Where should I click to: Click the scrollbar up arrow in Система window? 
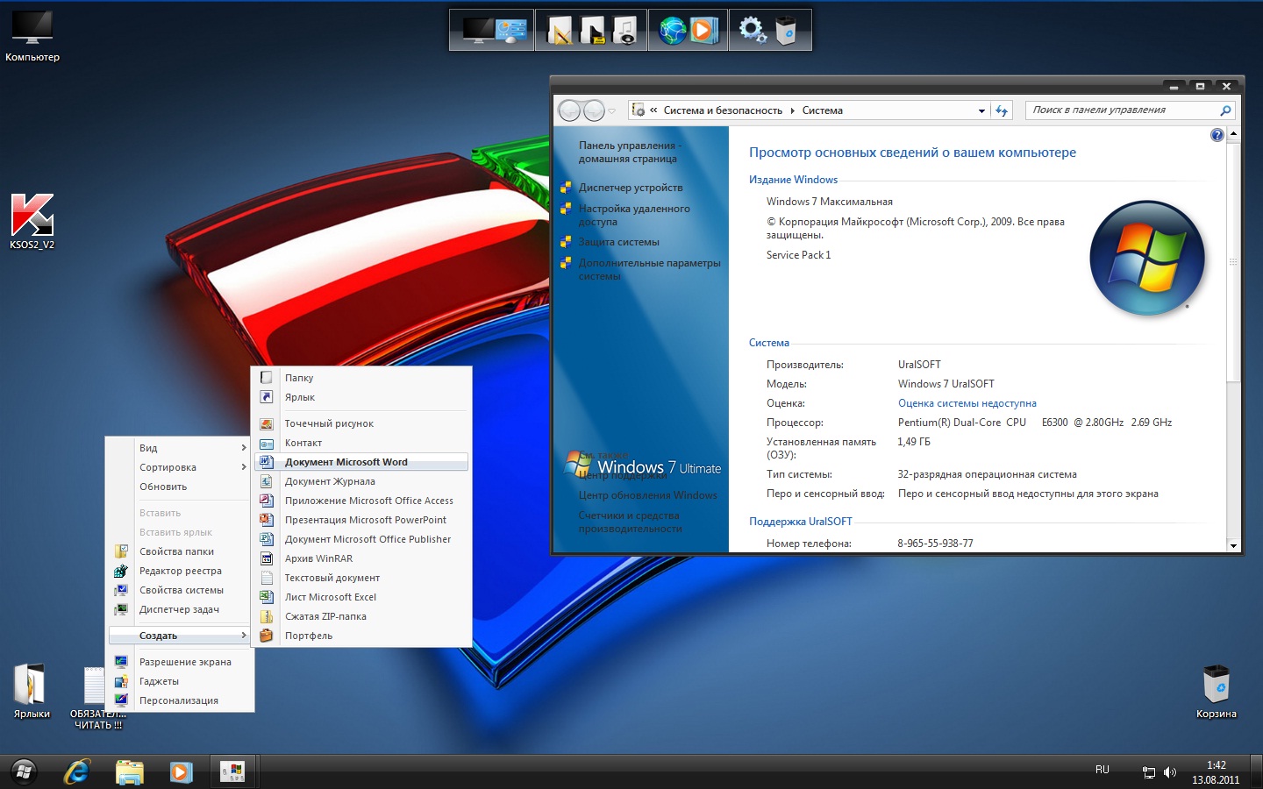1233,134
